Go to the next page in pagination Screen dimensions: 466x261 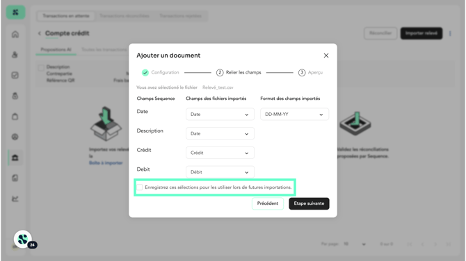(x=435, y=244)
